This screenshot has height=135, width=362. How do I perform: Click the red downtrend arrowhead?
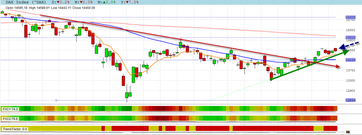tap(338, 66)
